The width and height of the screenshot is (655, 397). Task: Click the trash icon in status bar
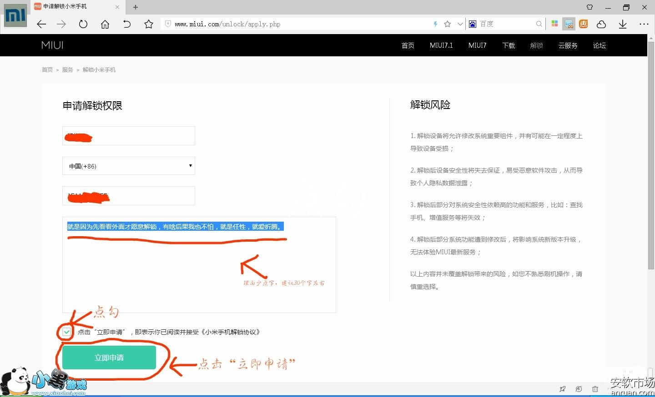[595, 389]
